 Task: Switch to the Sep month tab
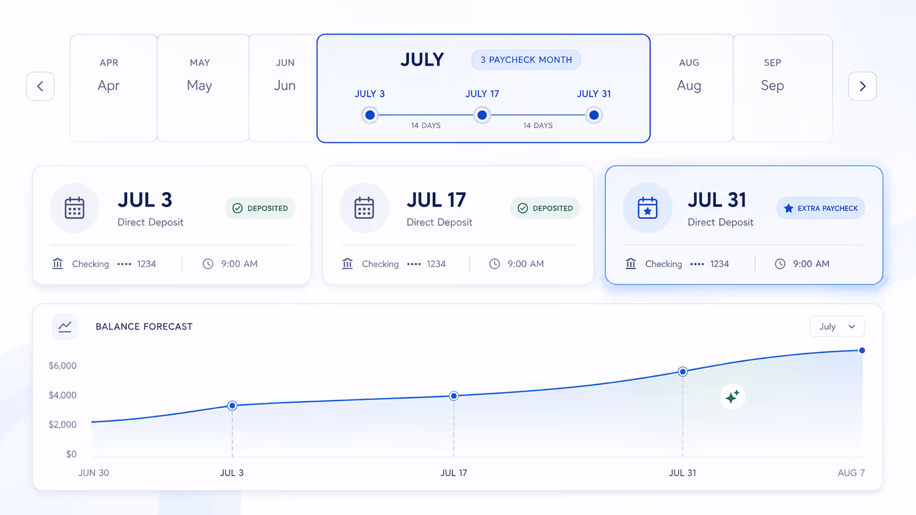[x=783, y=88]
